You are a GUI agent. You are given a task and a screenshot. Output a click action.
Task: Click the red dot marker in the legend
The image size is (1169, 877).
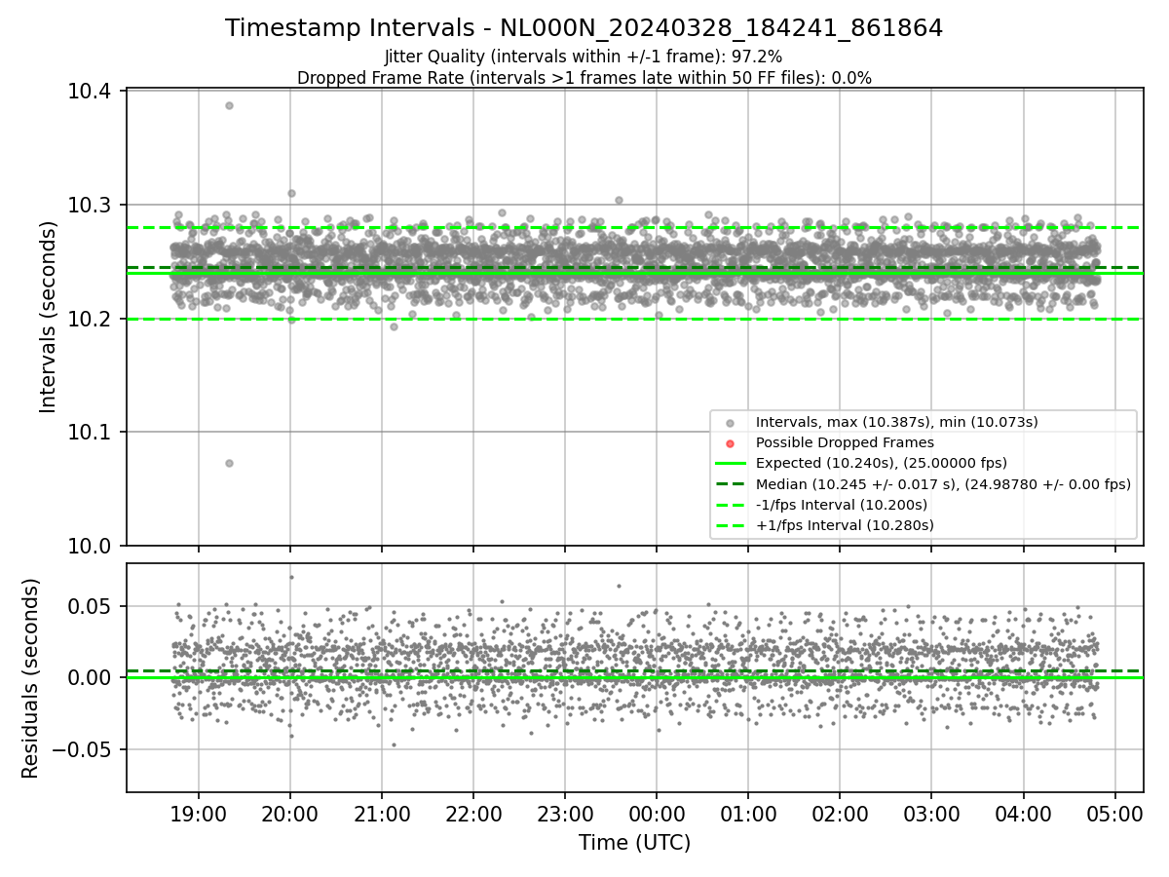pyautogui.click(x=731, y=443)
